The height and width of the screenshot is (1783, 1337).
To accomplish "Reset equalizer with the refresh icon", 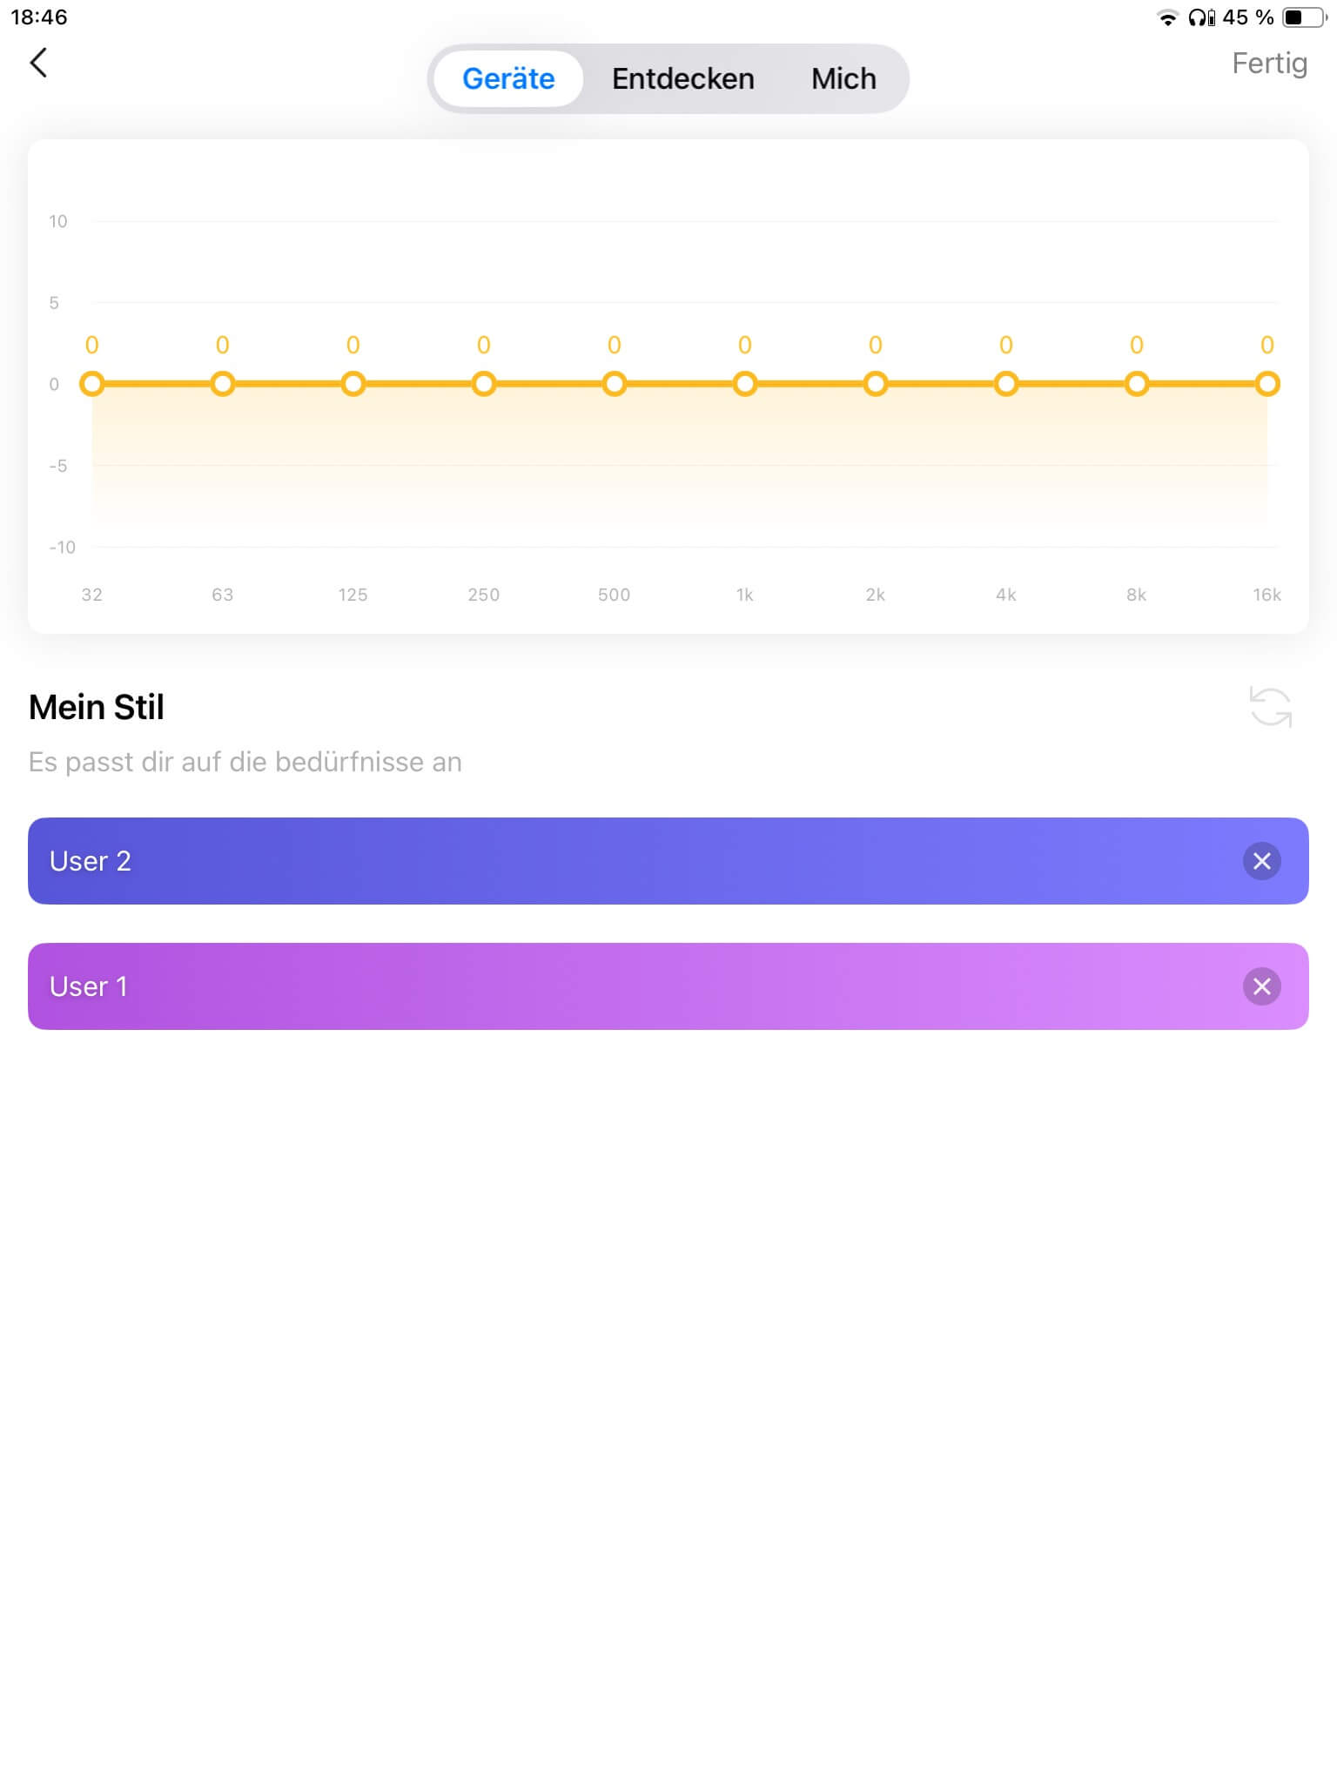I will 1270,706.
